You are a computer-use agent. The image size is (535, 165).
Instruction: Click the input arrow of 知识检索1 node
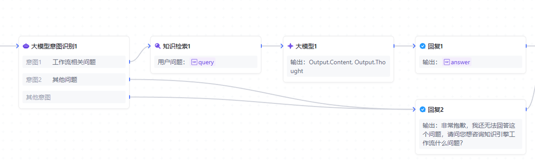click(x=149, y=46)
